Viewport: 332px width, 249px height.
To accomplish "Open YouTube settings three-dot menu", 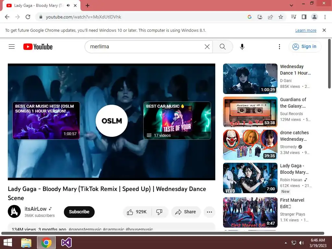I will (279, 47).
